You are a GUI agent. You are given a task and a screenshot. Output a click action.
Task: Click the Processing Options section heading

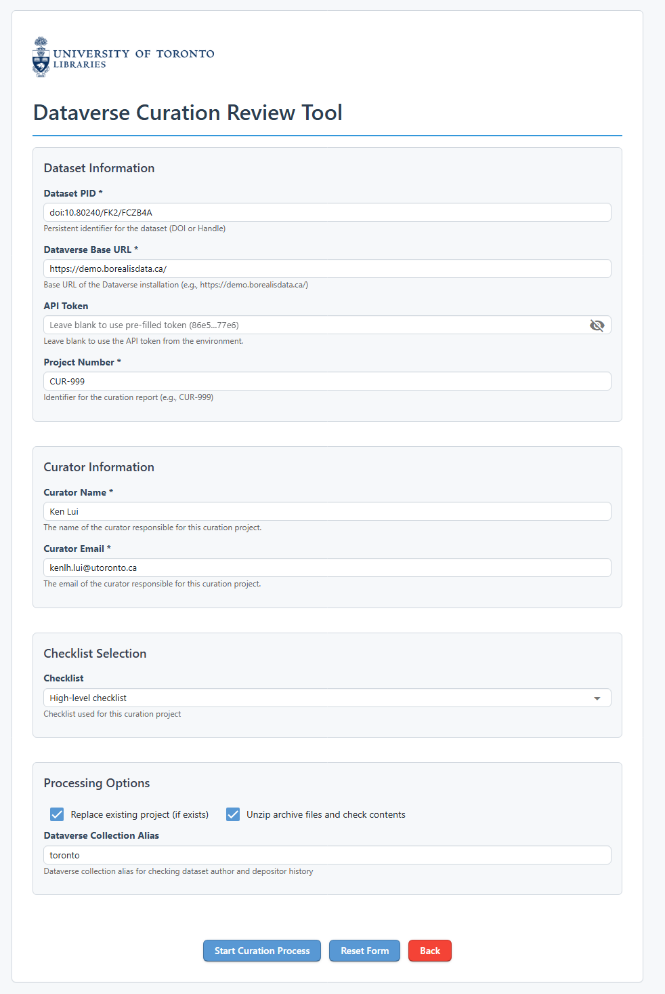(97, 783)
